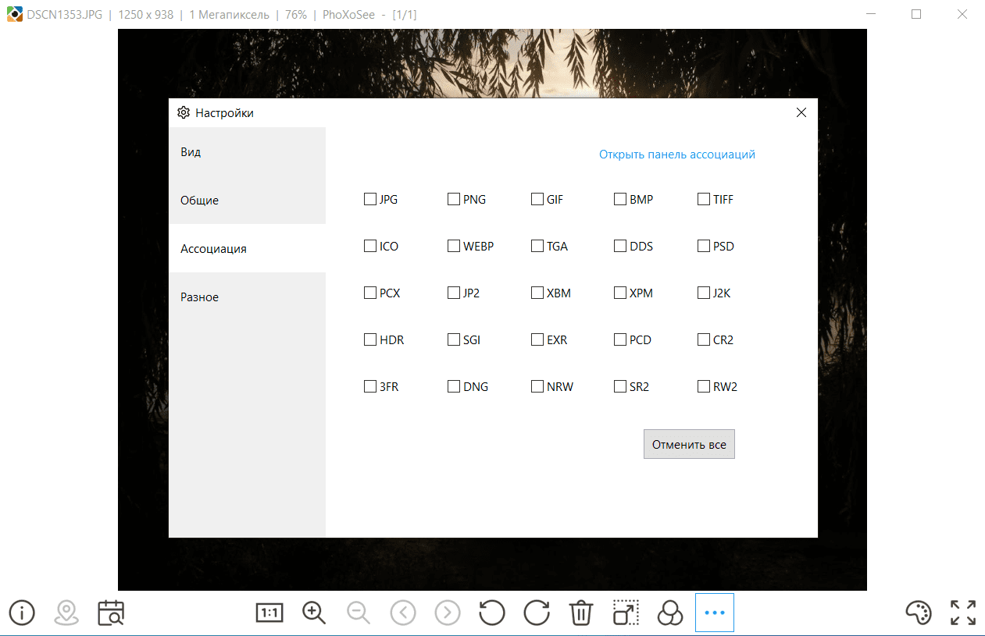Enable XPM file association
985x636 pixels.
pyautogui.click(x=620, y=293)
